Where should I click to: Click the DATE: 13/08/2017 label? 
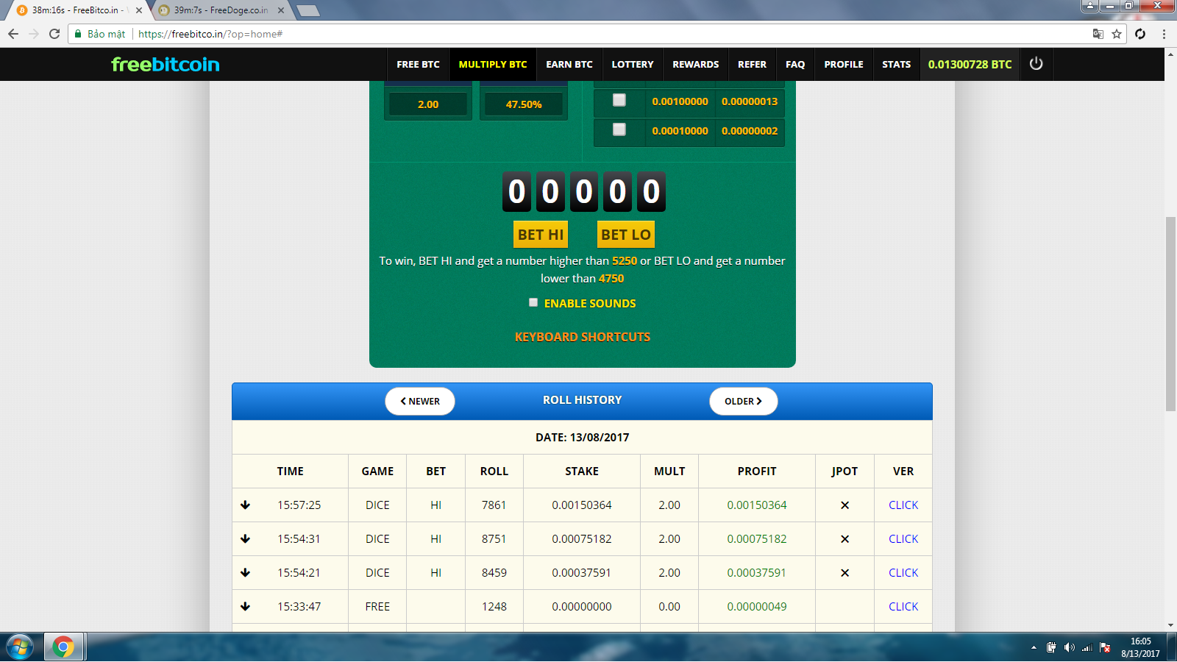583,438
